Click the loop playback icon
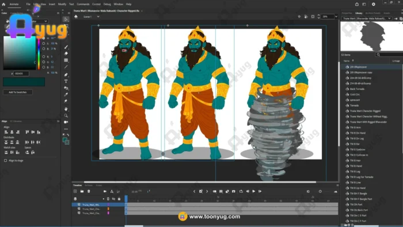Image resolution: width=403 pixels, height=227 pixels. tap(241, 191)
